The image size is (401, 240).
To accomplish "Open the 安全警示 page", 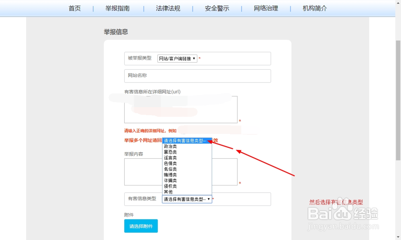I will pos(217,8).
